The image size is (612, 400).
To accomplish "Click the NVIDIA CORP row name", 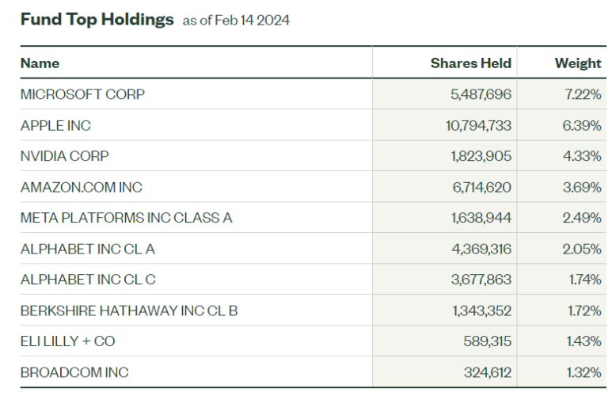I will click(64, 156).
